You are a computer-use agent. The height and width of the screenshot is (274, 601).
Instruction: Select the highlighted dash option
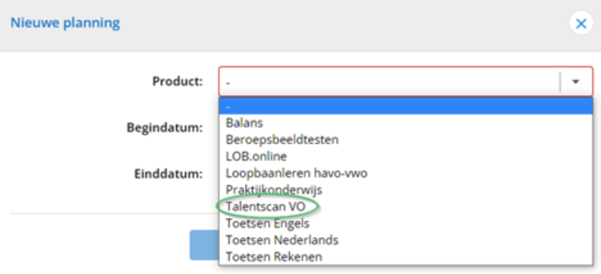tap(405, 106)
